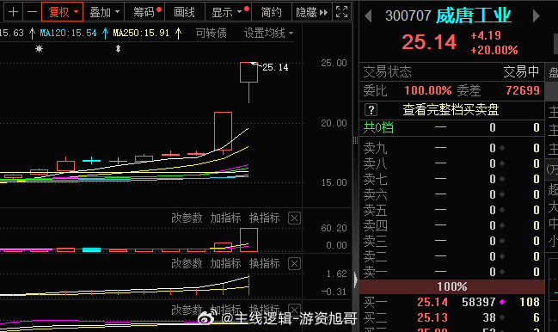
Task: Close the 1.62 indicator panel
Action: click(294, 264)
